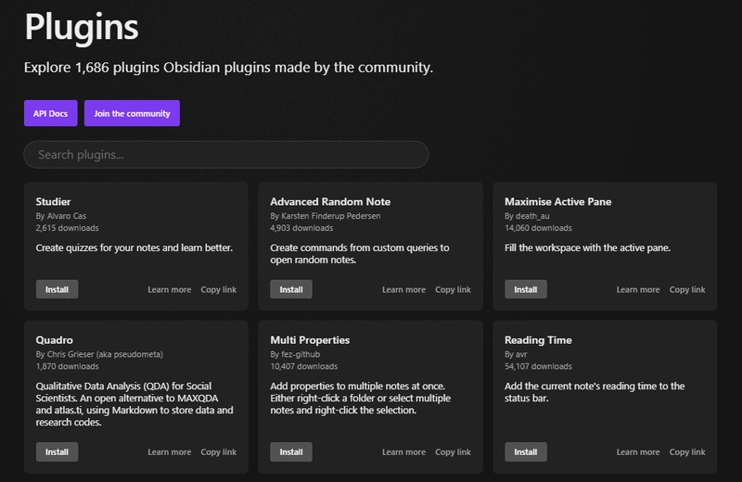Click the Advanced Random Note title
Screen dimensions: 742x482
pyautogui.click(x=330, y=202)
